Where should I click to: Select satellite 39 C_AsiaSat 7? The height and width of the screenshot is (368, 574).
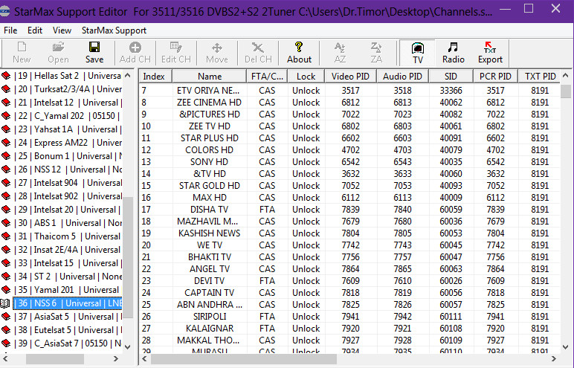pyautogui.click(x=68, y=343)
